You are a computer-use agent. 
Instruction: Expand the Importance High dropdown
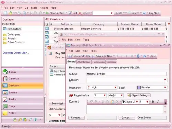(x=115, y=88)
